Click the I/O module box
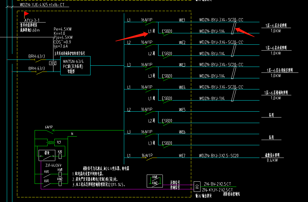Image resolution: width=308 pixels, height=202 pixels. pyautogui.click(x=197, y=187)
